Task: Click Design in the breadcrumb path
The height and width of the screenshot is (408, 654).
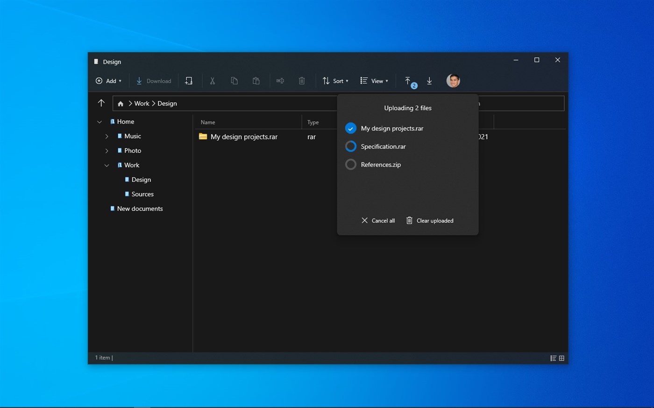Action: [x=167, y=104]
